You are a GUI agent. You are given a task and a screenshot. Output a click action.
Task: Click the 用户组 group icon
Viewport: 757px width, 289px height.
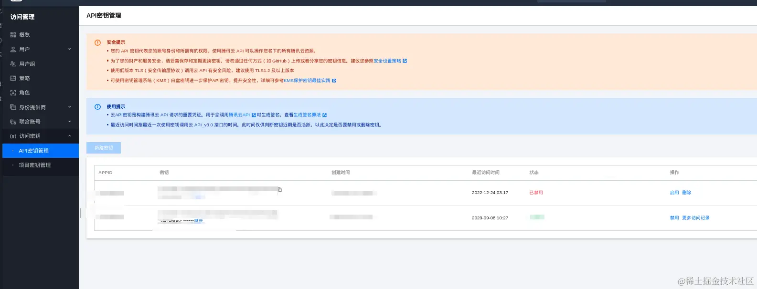[x=13, y=64]
